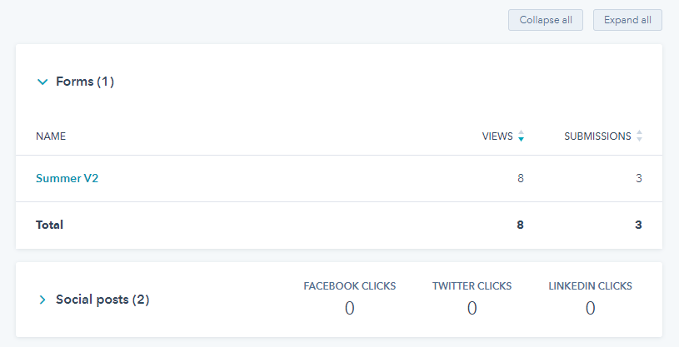The height and width of the screenshot is (347, 679).
Task: Click the SUBMISSIONS column sort arrows
Action: (639, 136)
